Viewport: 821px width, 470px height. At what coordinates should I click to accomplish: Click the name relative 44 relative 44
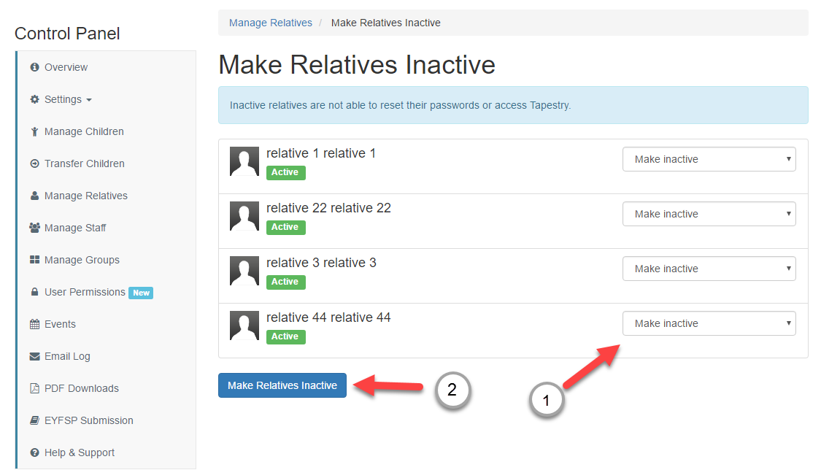pos(328,317)
